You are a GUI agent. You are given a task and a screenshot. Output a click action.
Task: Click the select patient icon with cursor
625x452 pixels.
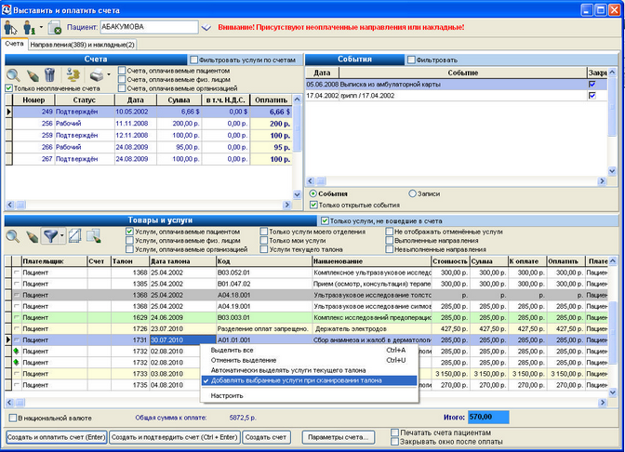[x=10, y=28]
